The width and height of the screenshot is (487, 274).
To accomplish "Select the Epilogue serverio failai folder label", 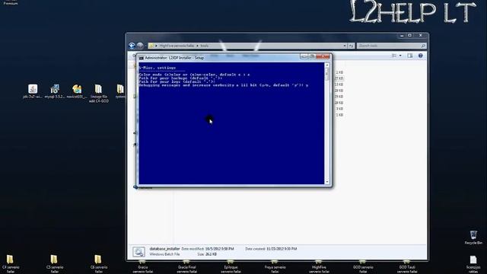I will tap(231, 269).
